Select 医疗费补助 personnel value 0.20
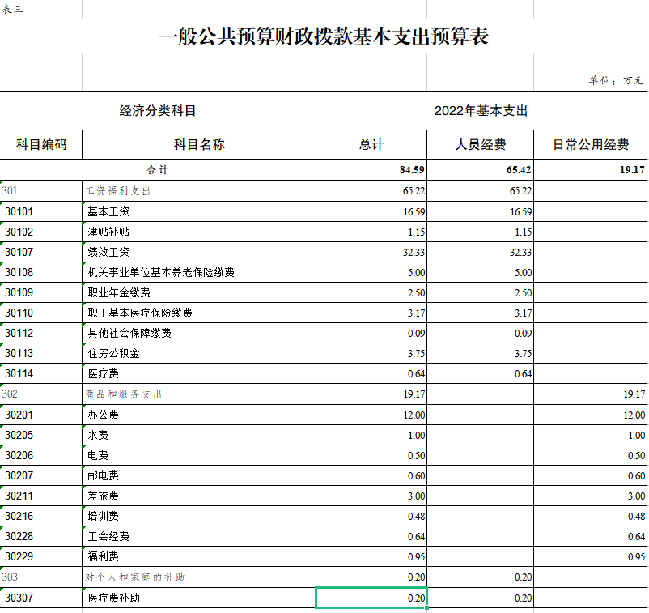This screenshot has width=649, height=613. [x=480, y=598]
